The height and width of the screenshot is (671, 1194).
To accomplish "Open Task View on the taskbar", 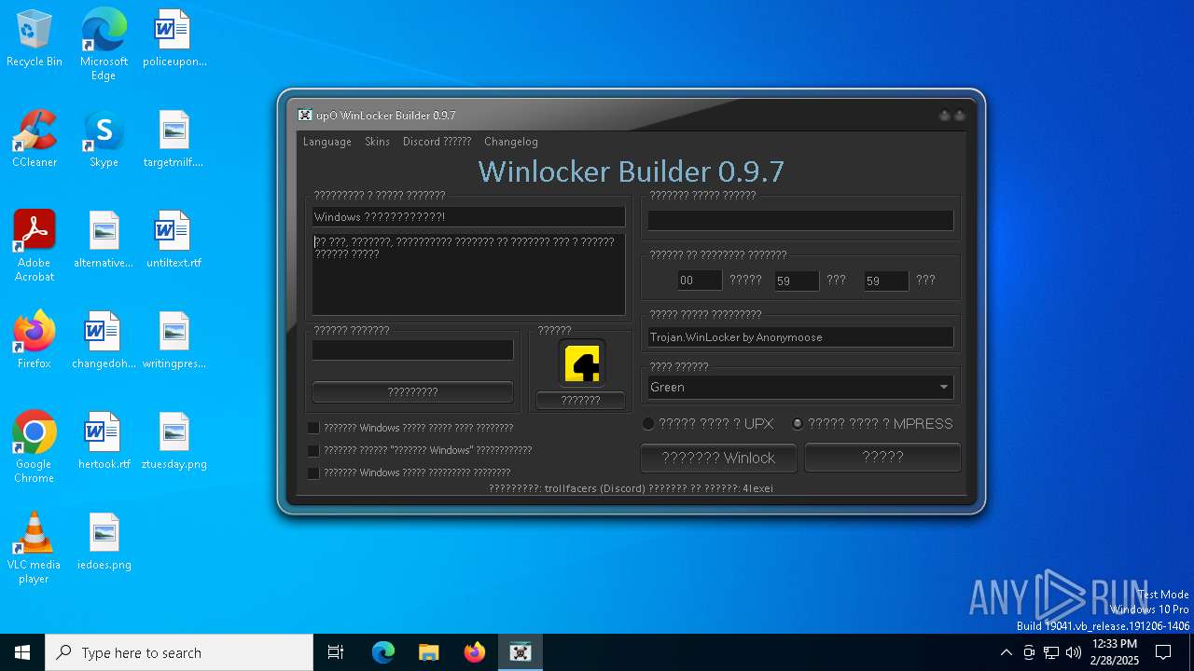I will tap(336, 652).
